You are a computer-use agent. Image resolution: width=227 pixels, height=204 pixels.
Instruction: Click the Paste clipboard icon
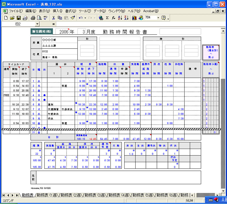tap(66, 18)
